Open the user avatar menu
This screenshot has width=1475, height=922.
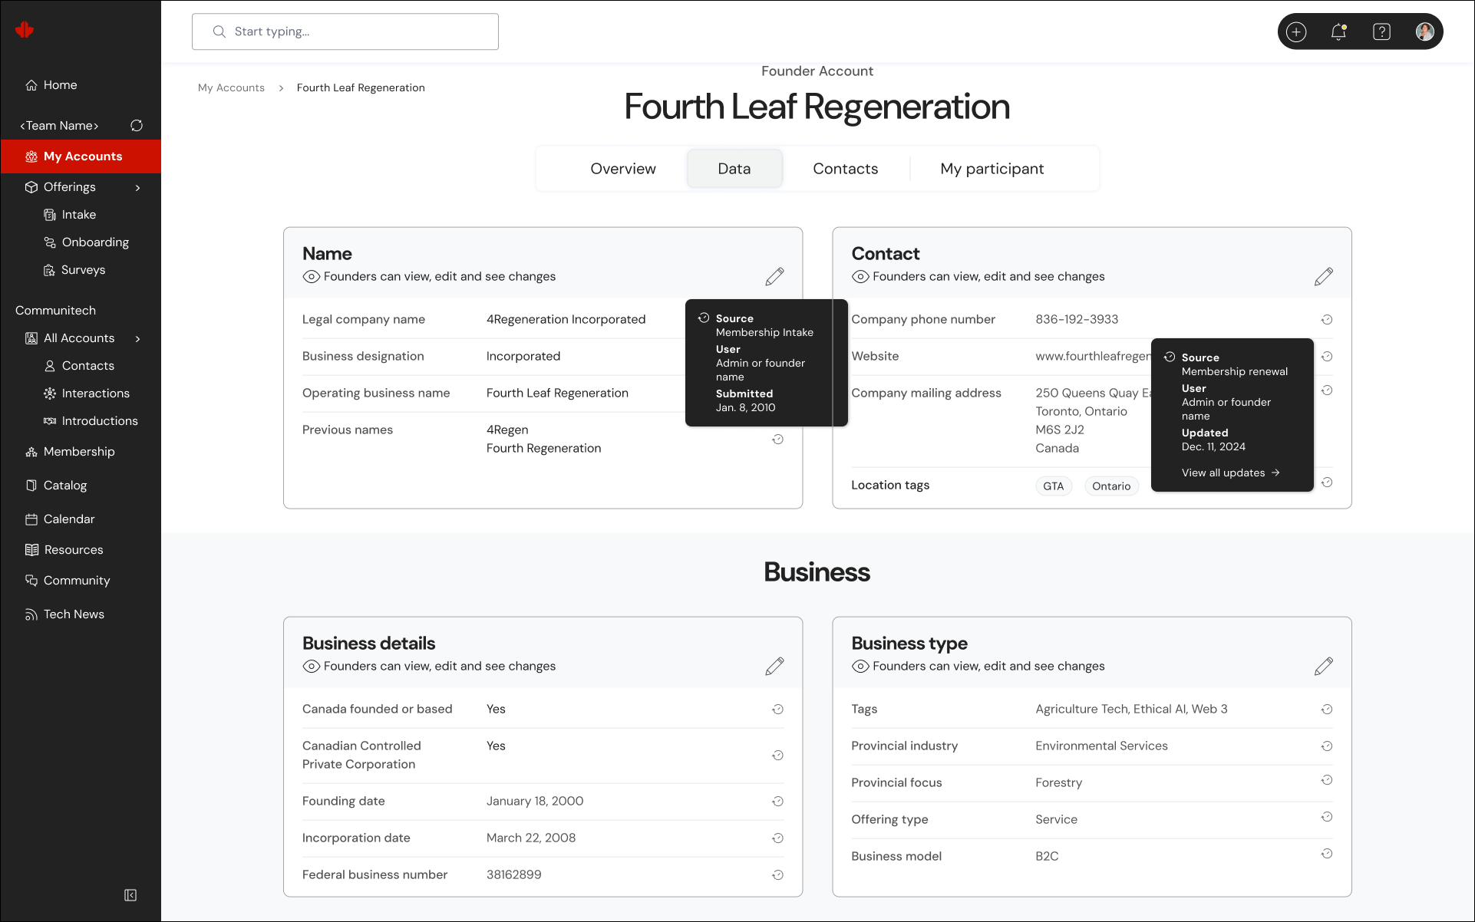point(1424,31)
